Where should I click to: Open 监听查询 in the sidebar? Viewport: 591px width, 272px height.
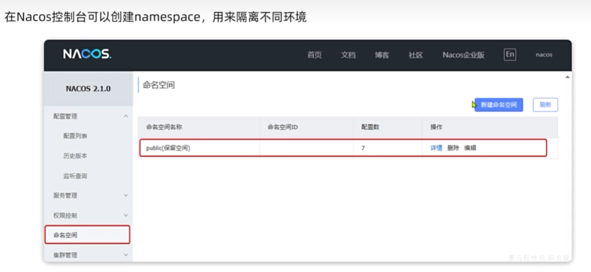(x=75, y=176)
